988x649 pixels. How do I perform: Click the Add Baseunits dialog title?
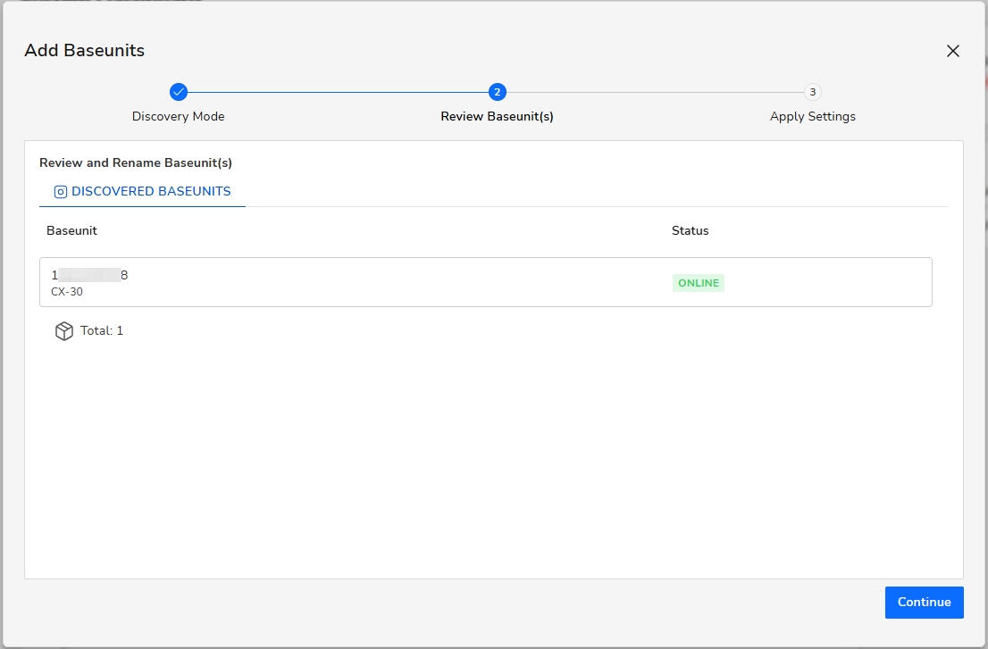pos(84,50)
